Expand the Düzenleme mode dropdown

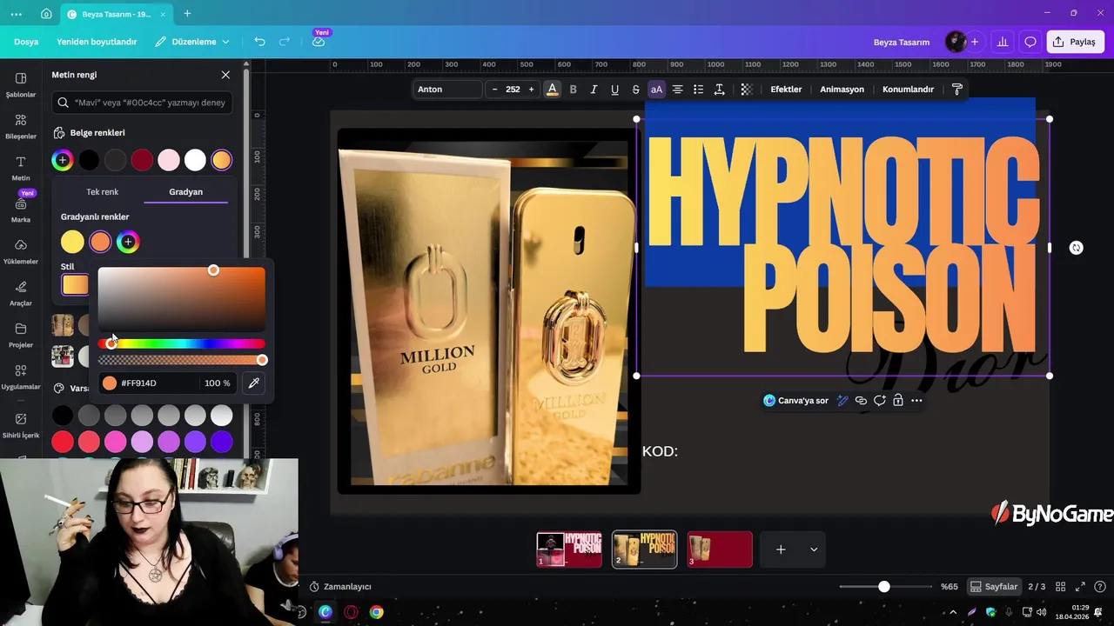click(192, 42)
